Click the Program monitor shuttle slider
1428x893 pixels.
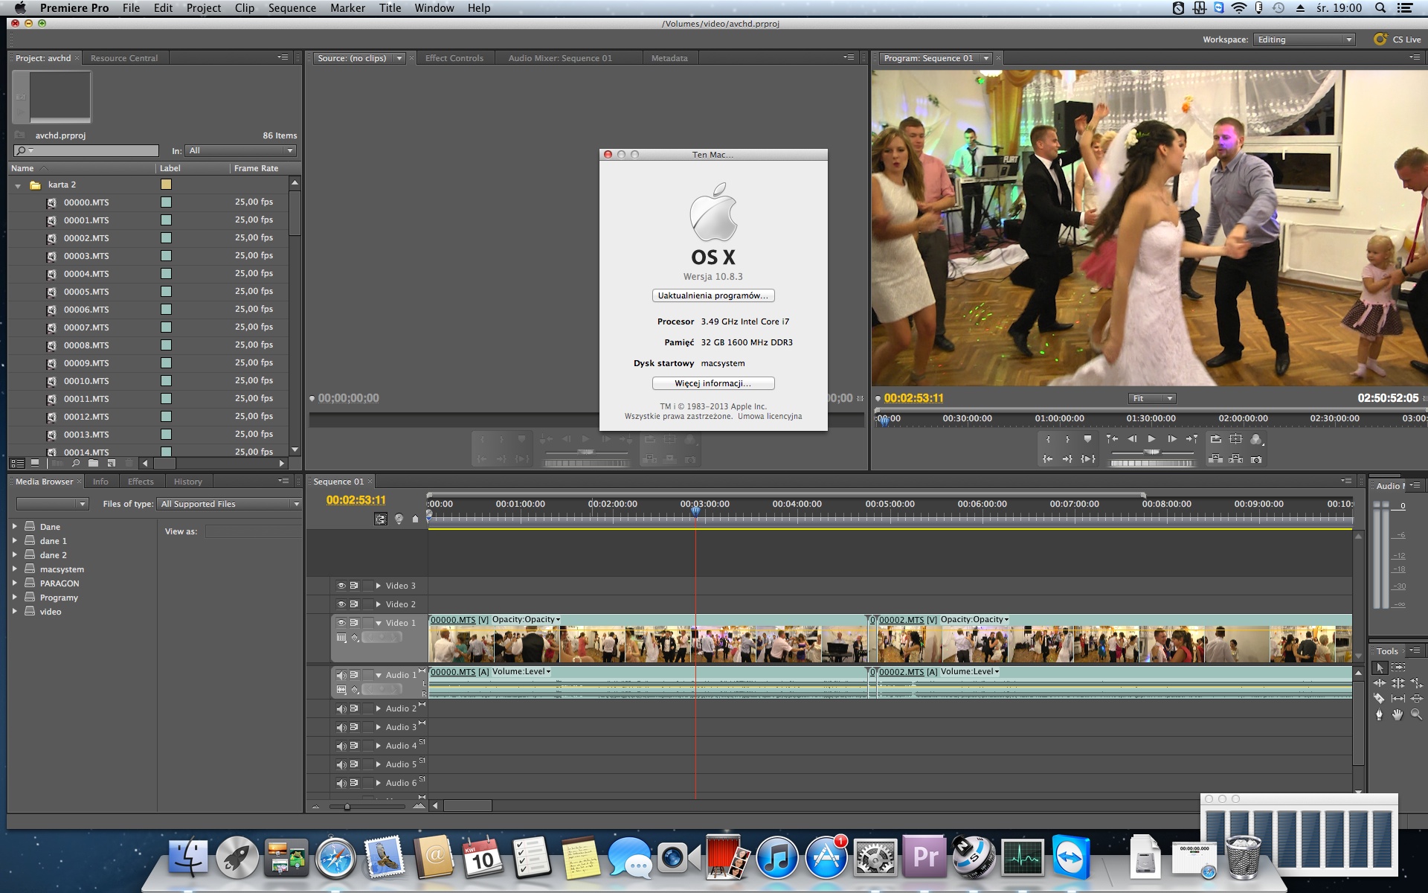click(x=1151, y=452)
